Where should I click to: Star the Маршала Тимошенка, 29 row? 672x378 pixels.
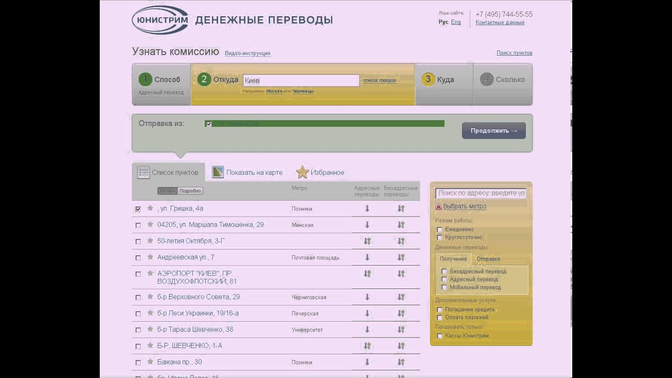[x=150, y=225]
